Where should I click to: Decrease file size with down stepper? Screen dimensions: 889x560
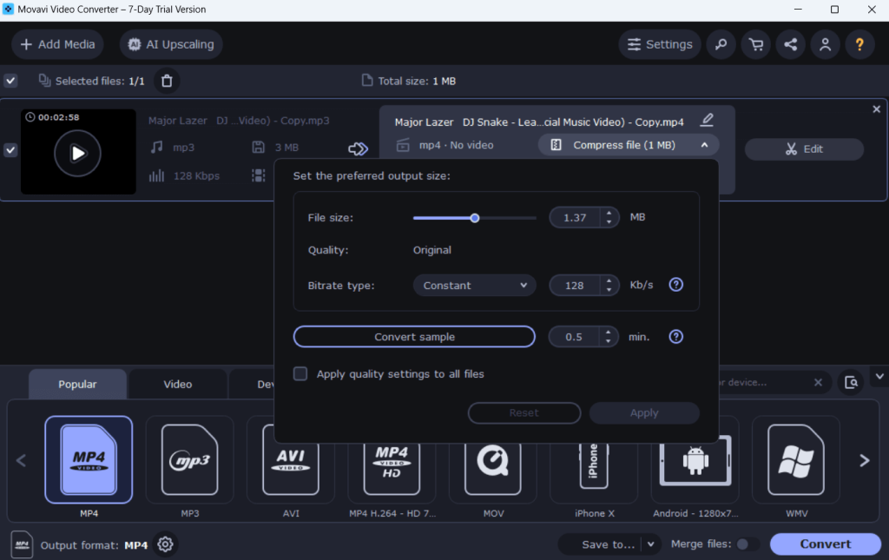click(x=609, y=222)
